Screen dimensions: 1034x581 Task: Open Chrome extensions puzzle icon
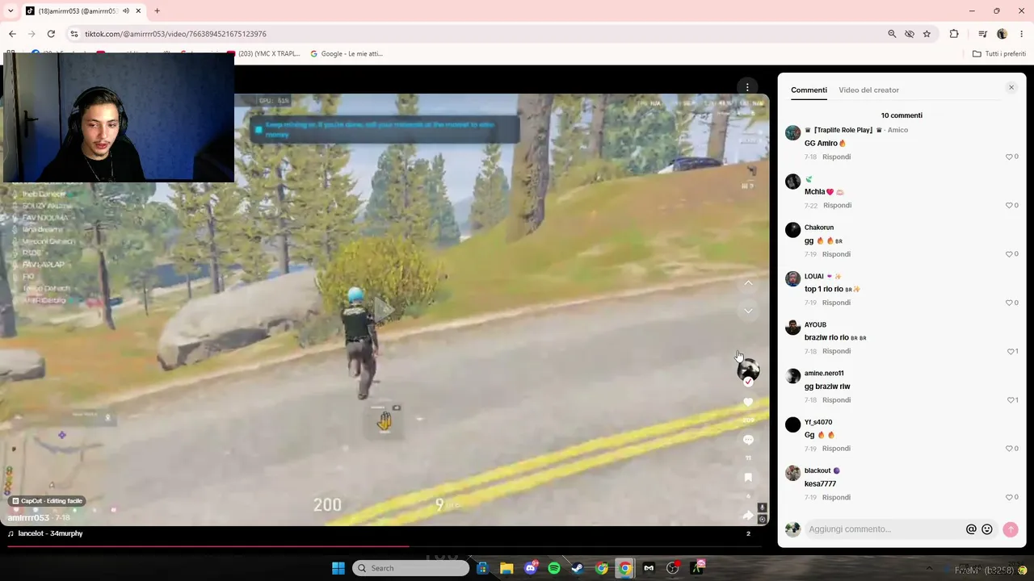point(954,34)
